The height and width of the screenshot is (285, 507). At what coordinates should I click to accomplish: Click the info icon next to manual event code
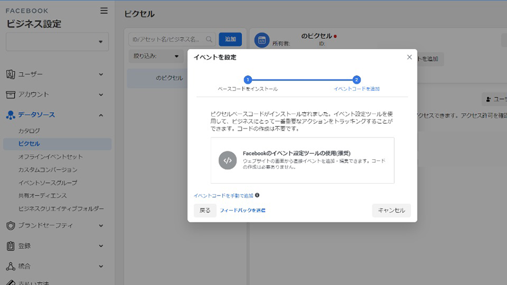click(257, 195)
